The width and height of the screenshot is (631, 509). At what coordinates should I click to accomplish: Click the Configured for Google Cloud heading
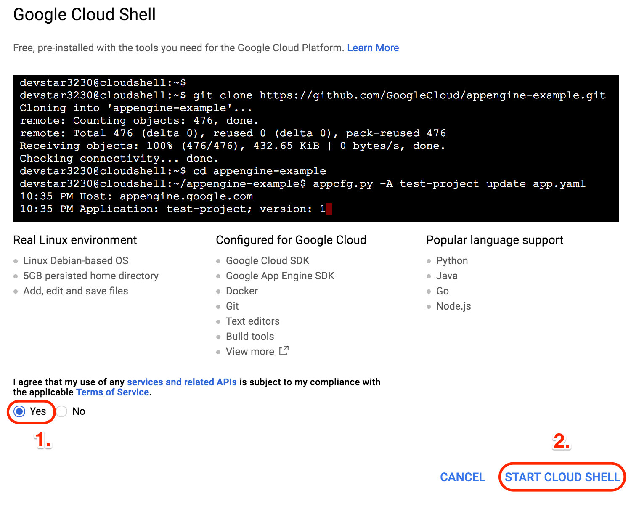coord(291,240)
